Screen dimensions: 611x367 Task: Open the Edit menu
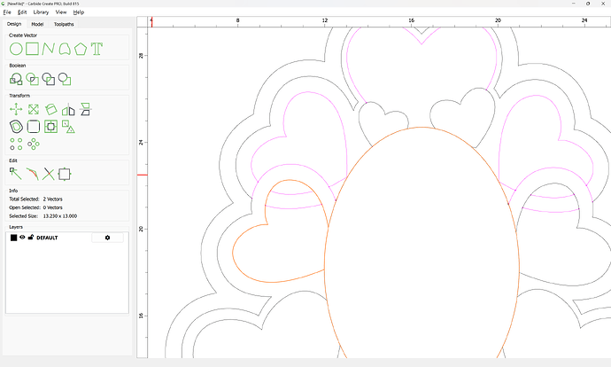click(22, 12)
